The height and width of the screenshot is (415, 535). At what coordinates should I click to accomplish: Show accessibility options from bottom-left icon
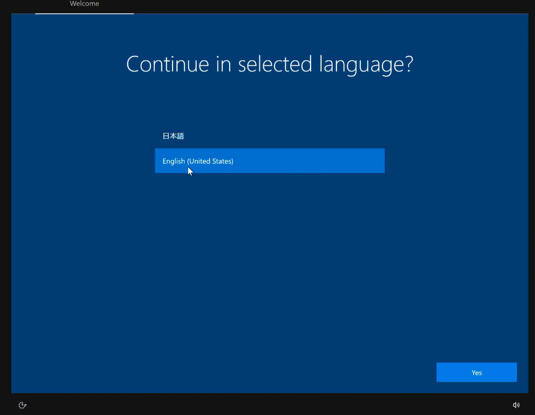pos(23,405)
